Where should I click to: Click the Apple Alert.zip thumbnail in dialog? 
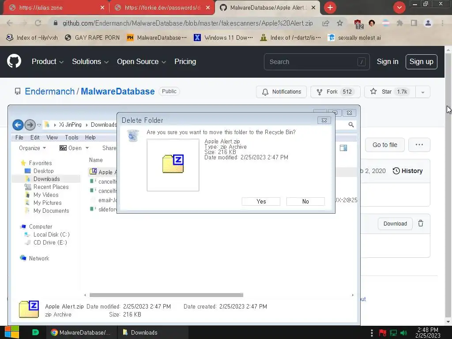point(173,165)
